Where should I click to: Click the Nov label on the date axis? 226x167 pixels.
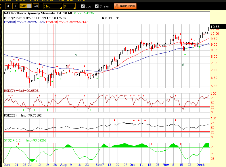(x=166, y=165)
